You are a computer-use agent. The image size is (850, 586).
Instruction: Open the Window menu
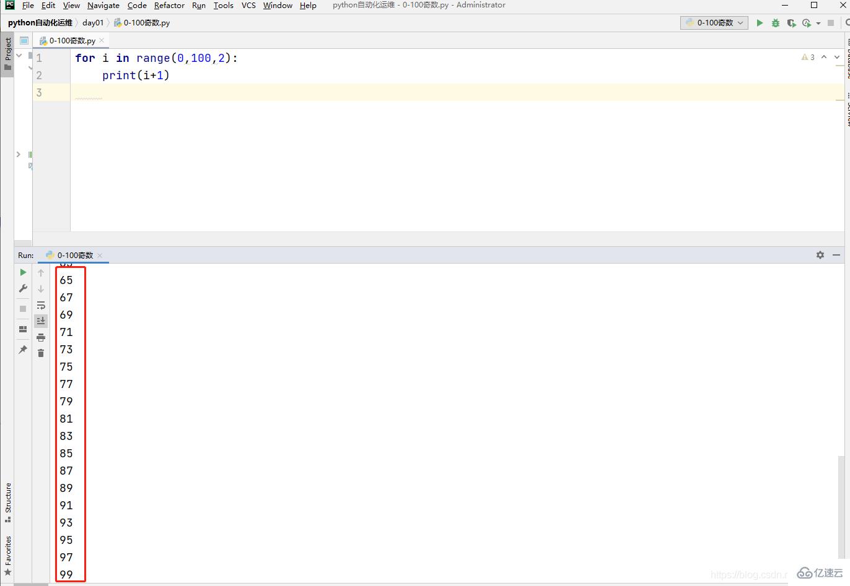coord(278,6)
